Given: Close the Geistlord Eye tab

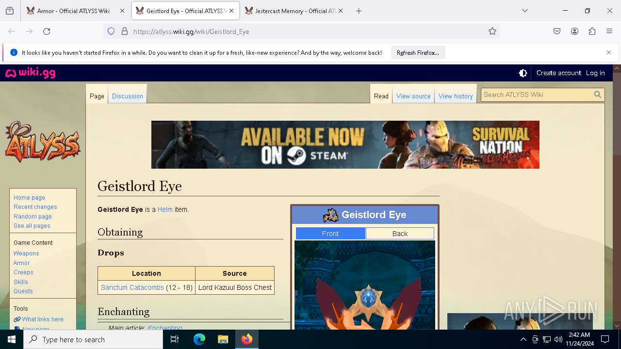Looking at the screenshot, I should 231,11.
